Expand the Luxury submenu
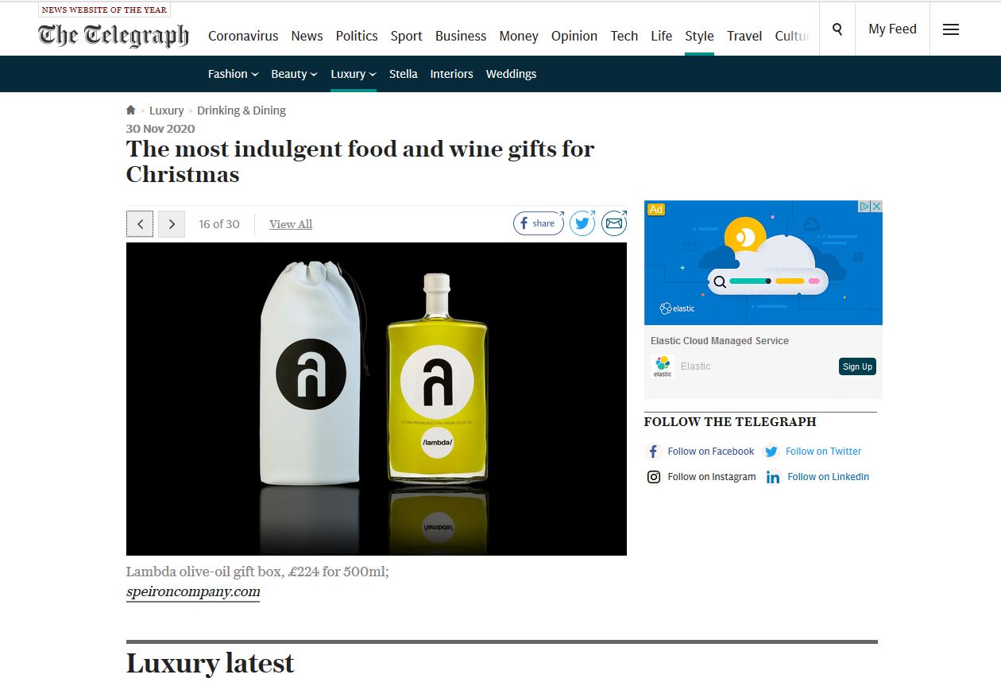 354,74
